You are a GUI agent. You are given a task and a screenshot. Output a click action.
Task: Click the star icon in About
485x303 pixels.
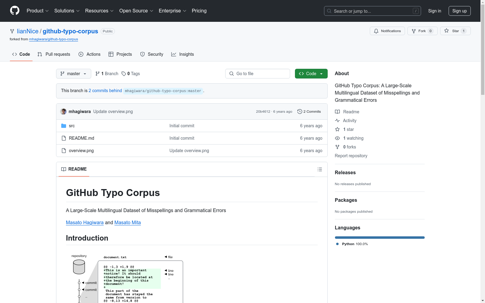point(337,129)
